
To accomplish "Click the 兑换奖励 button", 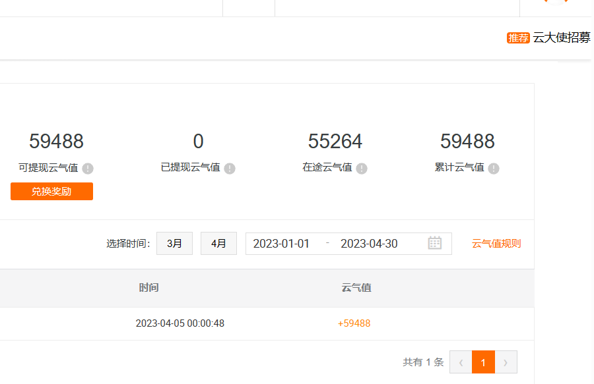I will [x=51, y=191].
